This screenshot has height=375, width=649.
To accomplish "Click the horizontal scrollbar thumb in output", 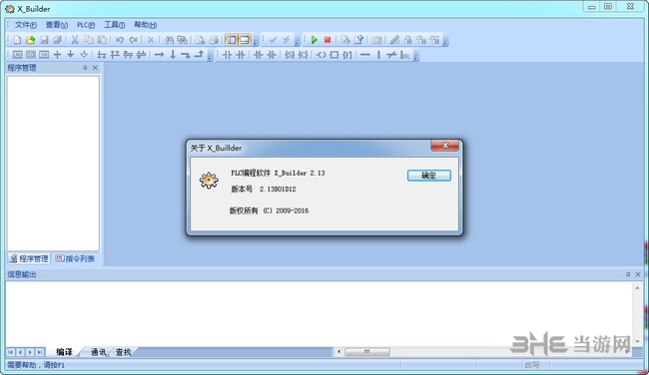I will (x=367, y=352).
